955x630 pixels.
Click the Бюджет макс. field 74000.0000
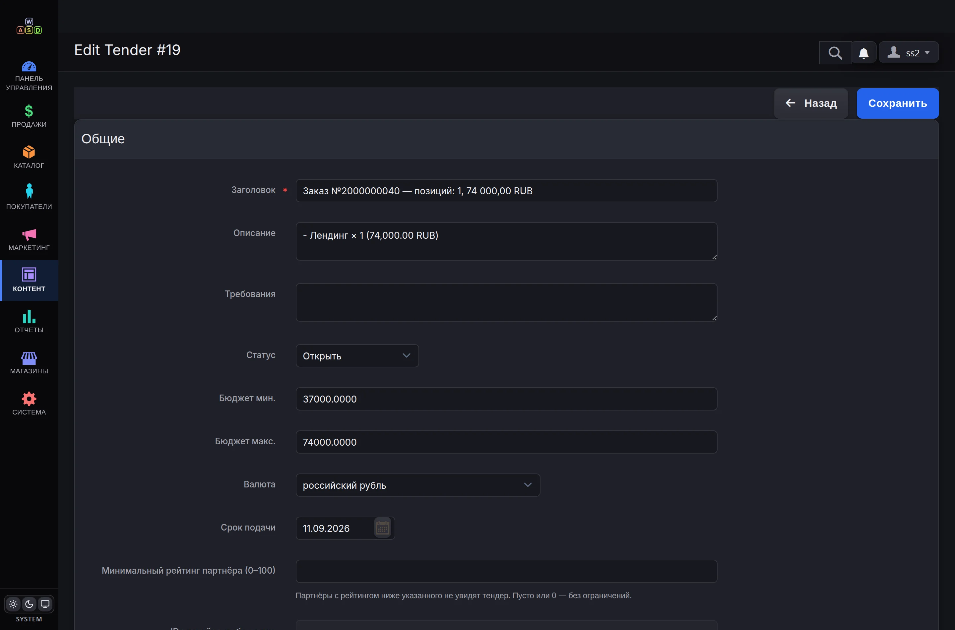[x=506, y=442]
